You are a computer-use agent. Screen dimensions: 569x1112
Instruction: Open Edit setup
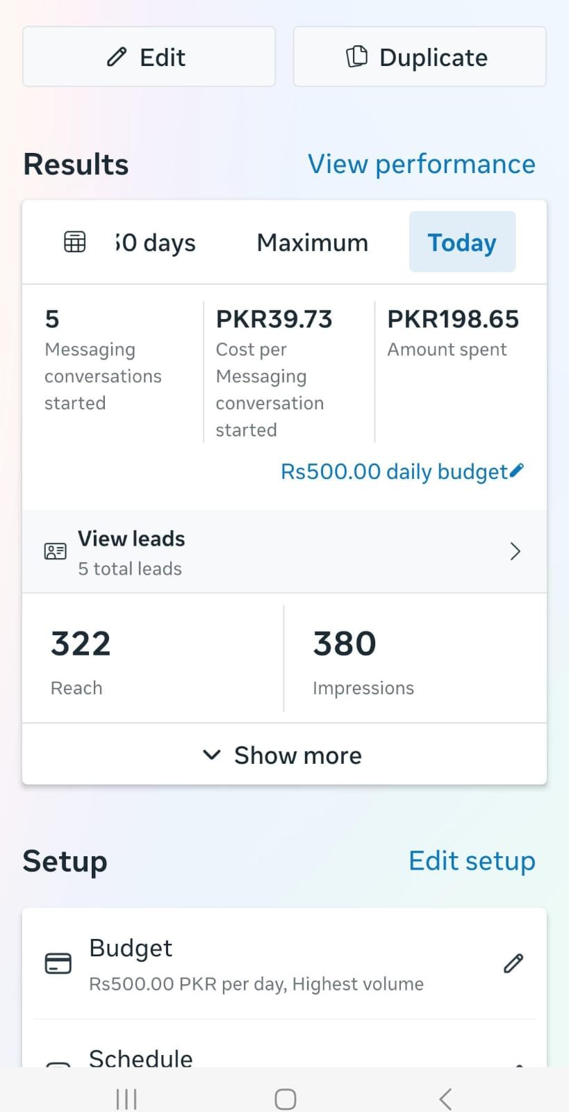[x=472, y=860]
